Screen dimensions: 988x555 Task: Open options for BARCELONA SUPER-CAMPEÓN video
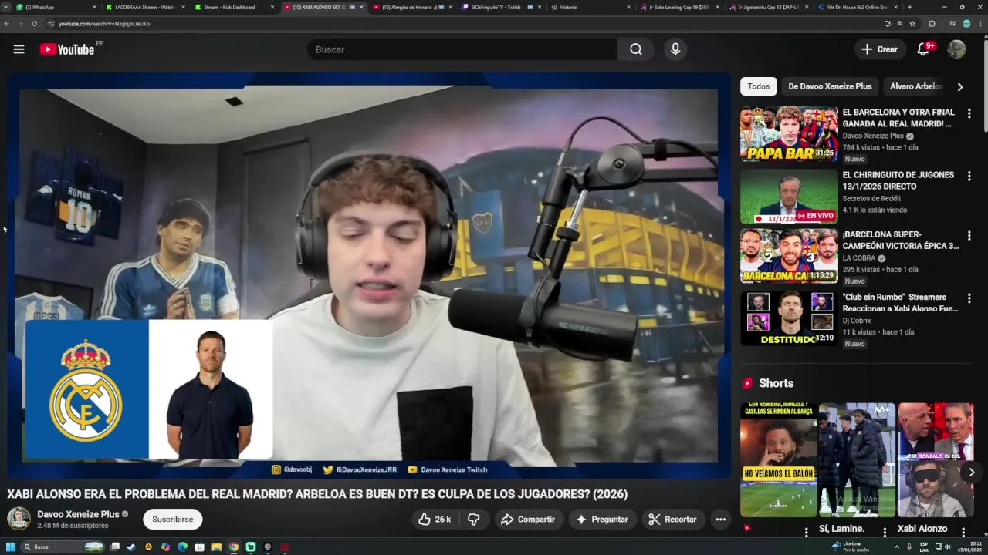(969, 236)
